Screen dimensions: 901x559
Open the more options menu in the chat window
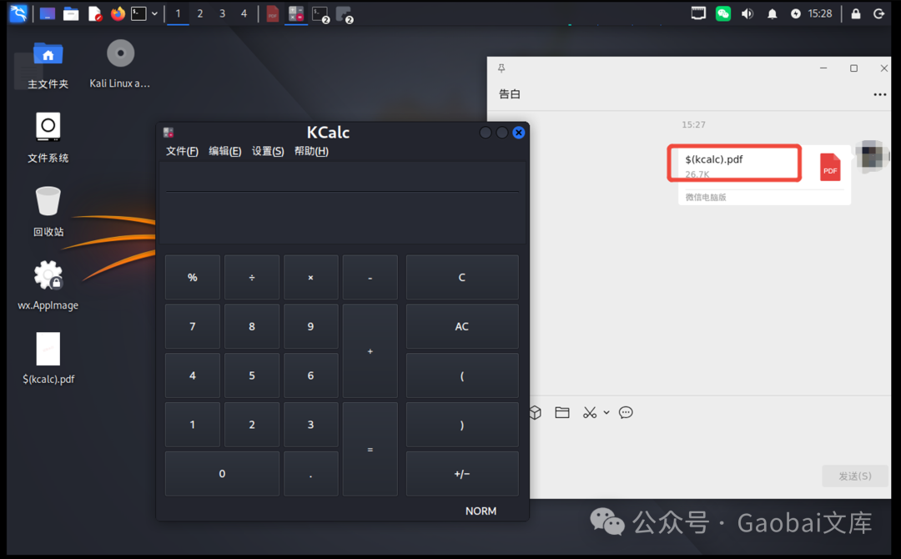[879, 94]
